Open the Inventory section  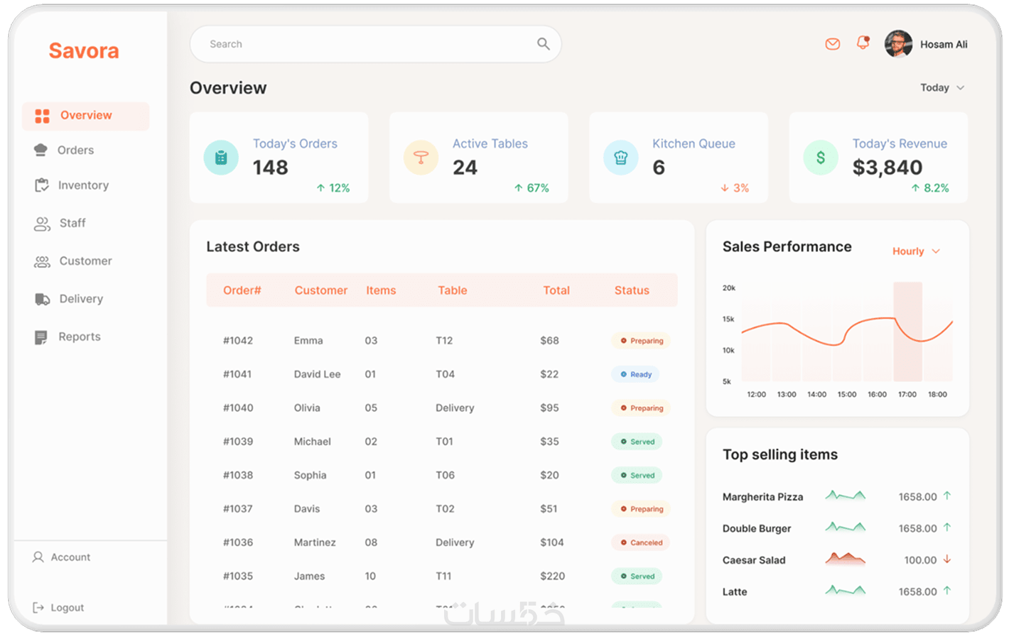pos(72,185)
